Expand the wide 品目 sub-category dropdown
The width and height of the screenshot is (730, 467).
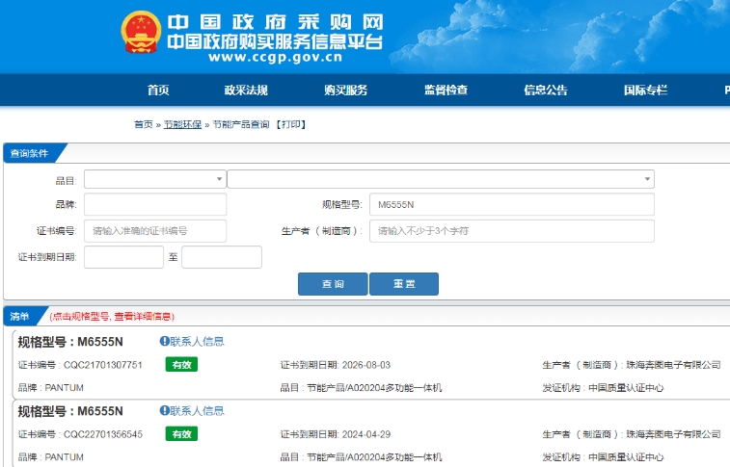tap(441, 179)
